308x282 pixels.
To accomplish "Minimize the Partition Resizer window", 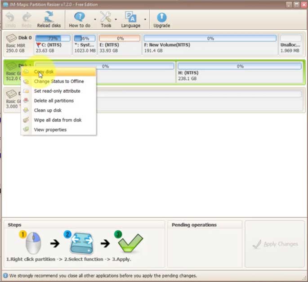I will point(289,4).
